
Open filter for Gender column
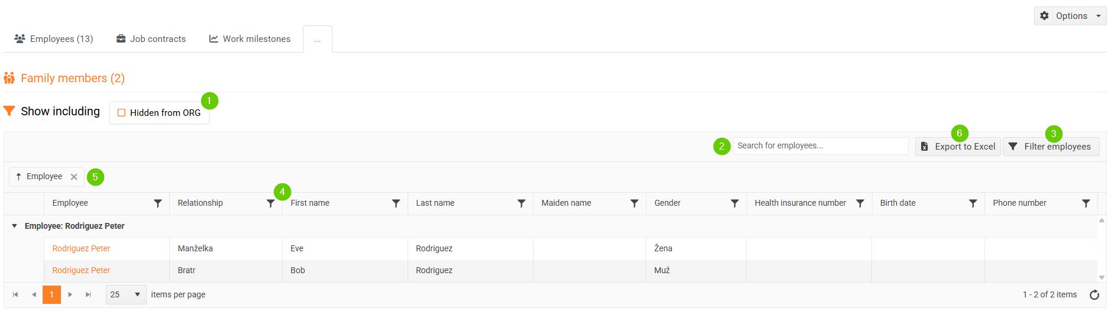tap(734, 203)
